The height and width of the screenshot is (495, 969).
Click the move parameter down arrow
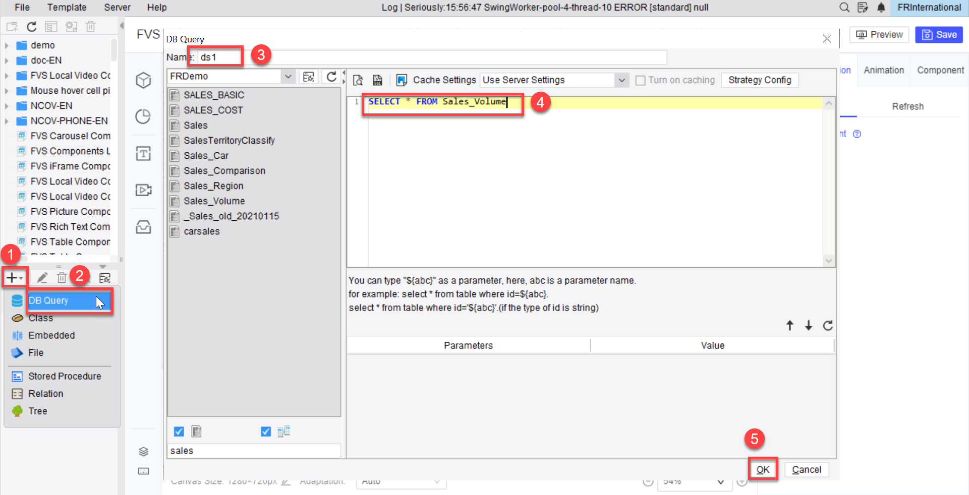coord(809,326)
